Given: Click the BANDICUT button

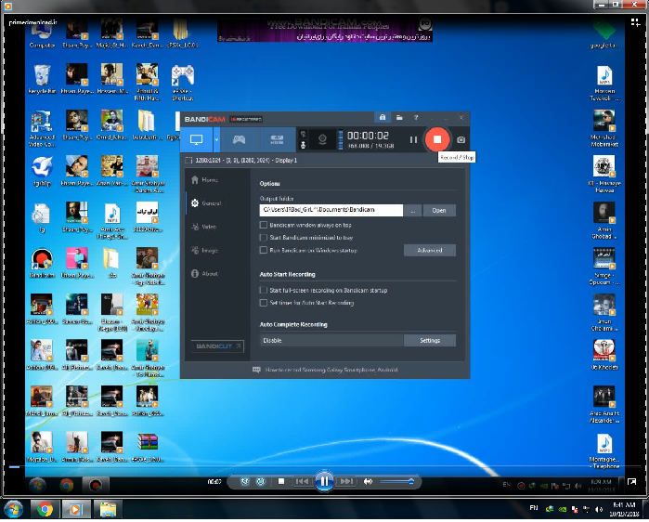Looking at the screenshot, I should point(217,346).
